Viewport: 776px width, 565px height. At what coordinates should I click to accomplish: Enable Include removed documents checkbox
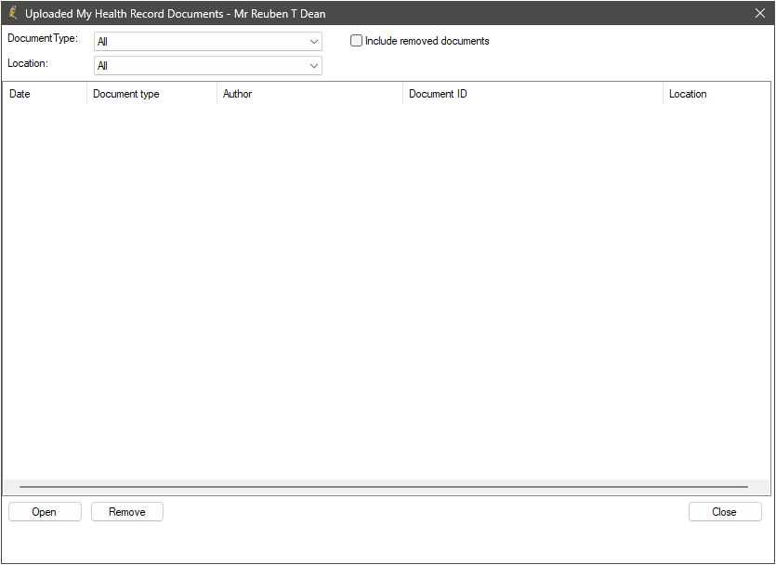(356, 41)
